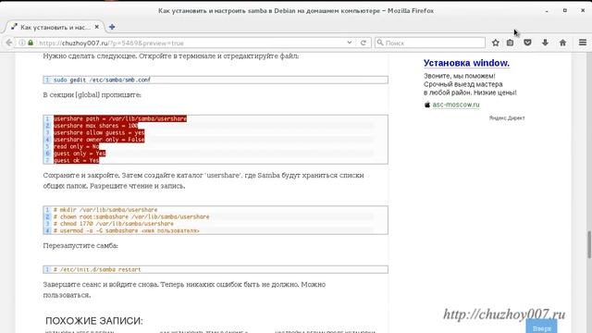Screen dimensions: 592x333
Task: Open the downloads arrow icon
Action: [545, 43]
